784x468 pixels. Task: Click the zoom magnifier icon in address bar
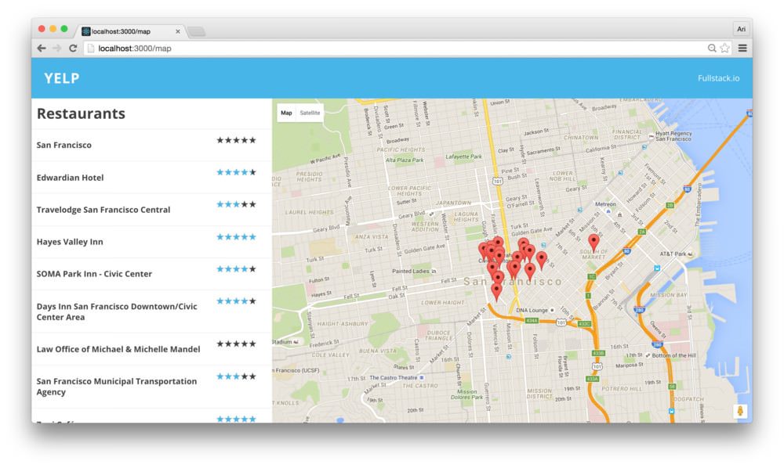coord(712,49)
